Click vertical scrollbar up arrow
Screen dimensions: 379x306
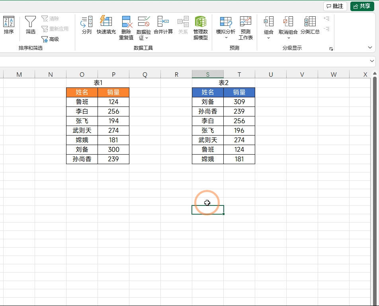click(375, 74)
